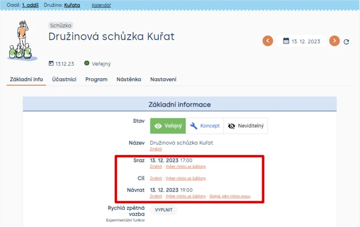Follow the Kuřata družina link

[x=72, y=5]
